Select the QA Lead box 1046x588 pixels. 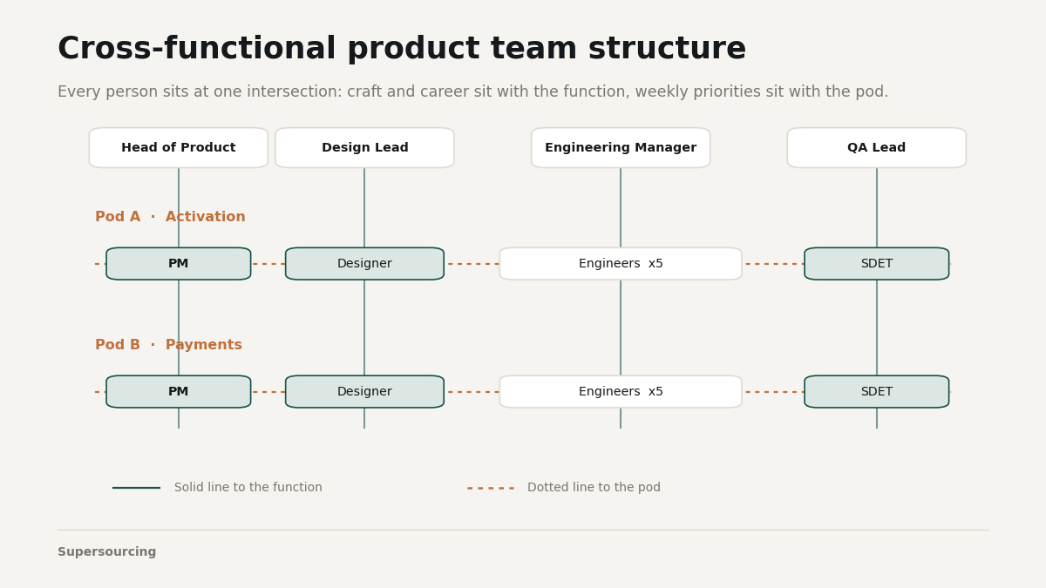pyautogui.click(x=877, y=148)
